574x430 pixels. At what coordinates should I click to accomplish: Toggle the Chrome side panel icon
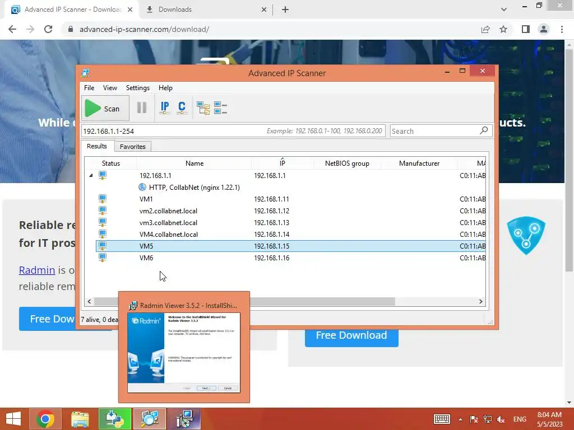tap(526, 29)
